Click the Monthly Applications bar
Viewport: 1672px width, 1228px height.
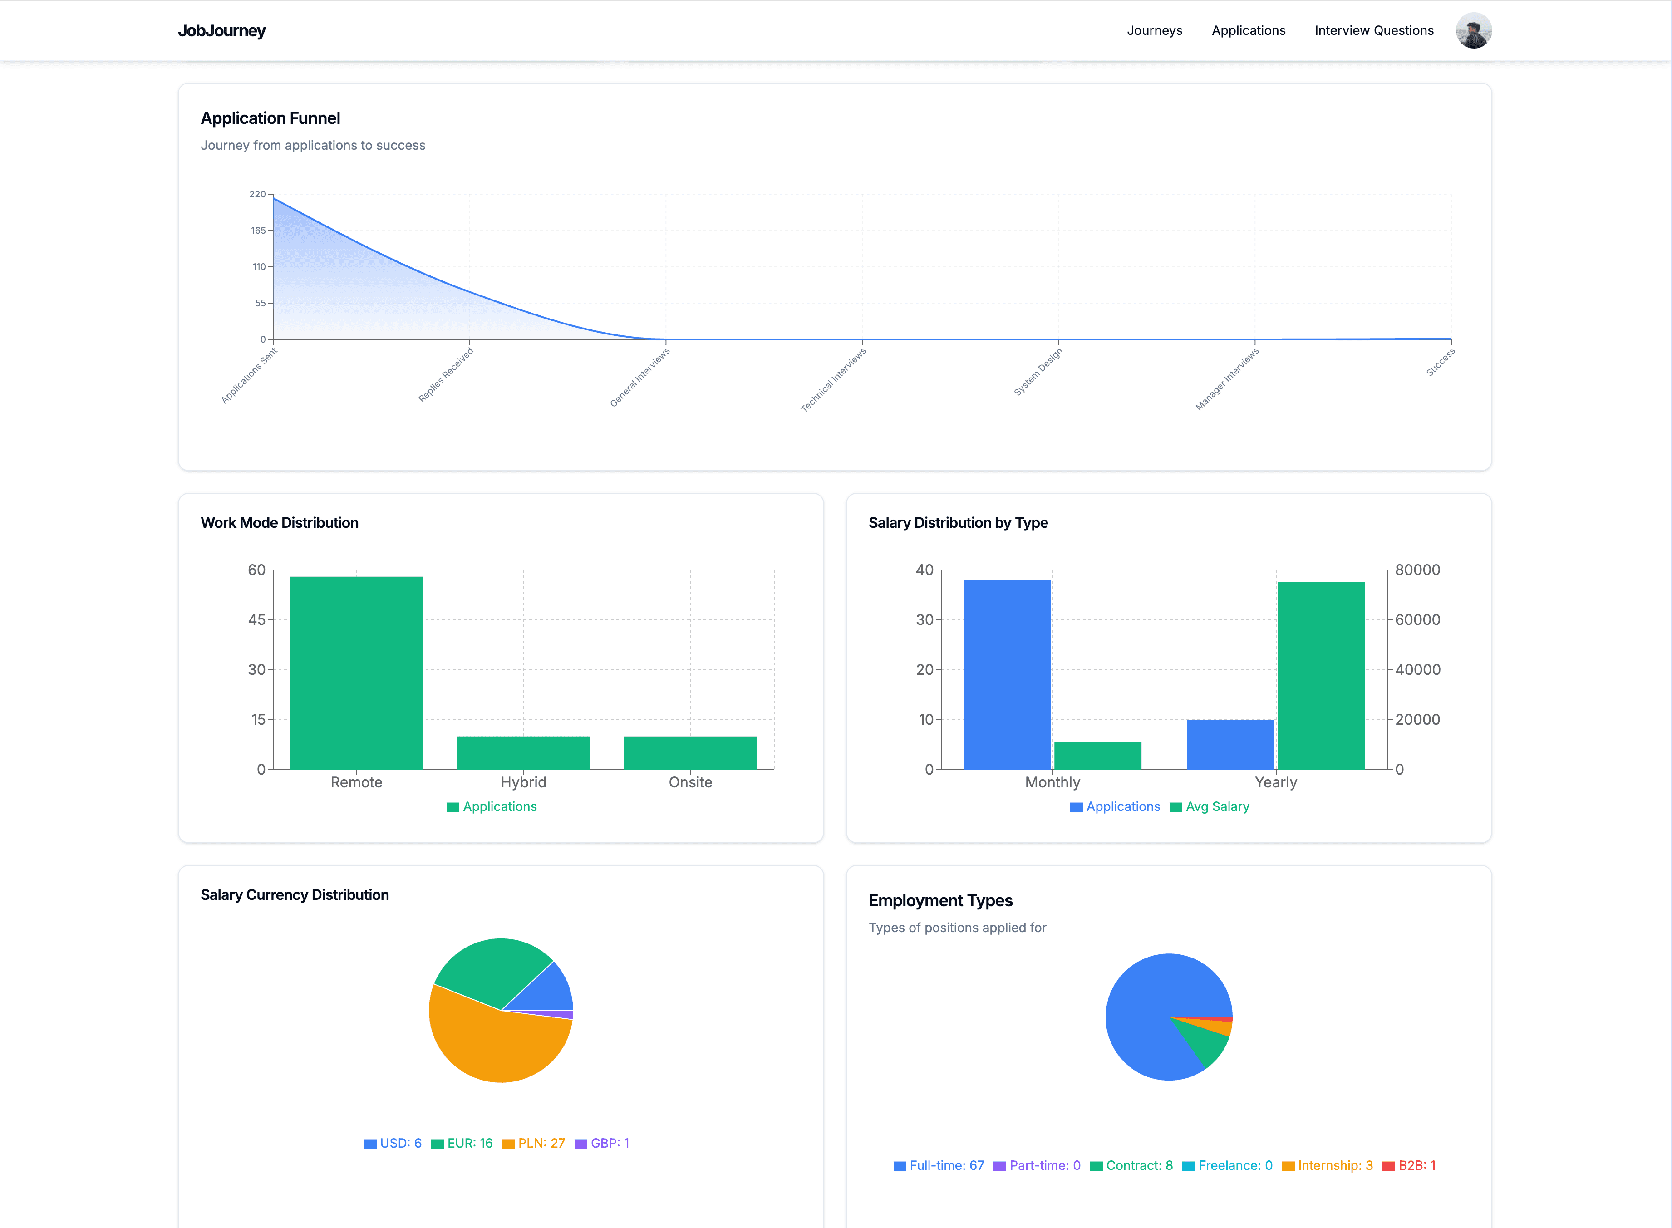[x=1005, y=669]
